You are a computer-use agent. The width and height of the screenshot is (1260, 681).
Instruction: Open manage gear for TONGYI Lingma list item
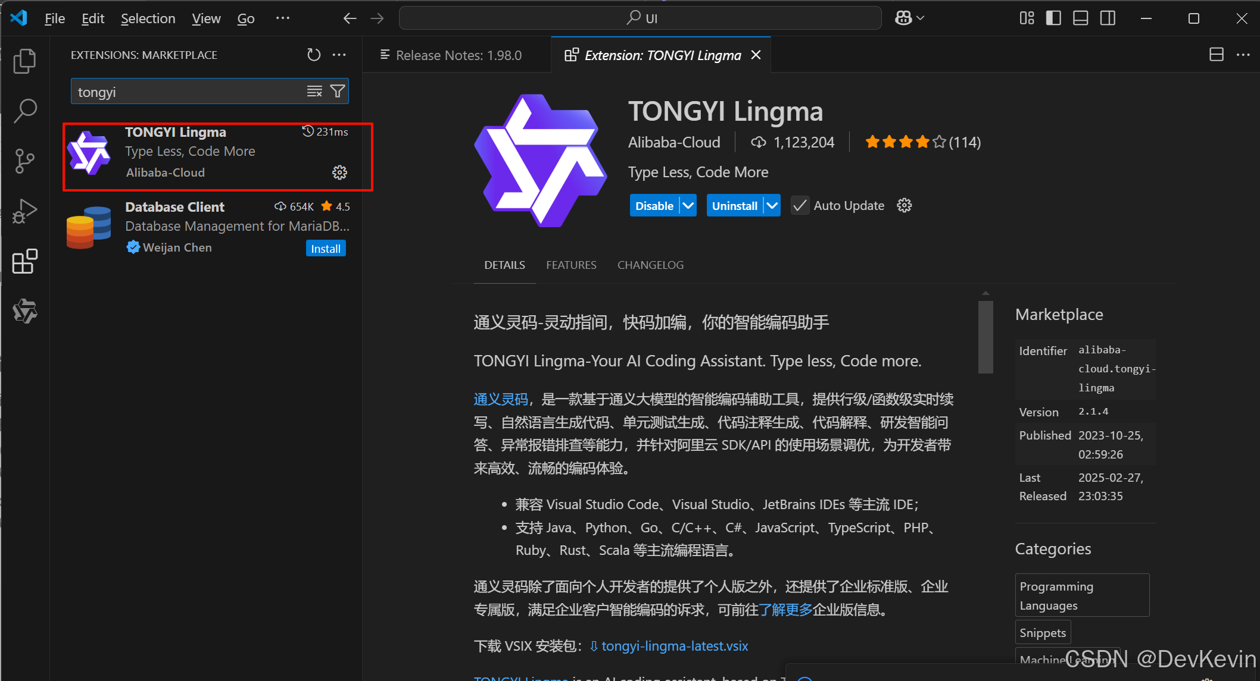tap(339, 172)
